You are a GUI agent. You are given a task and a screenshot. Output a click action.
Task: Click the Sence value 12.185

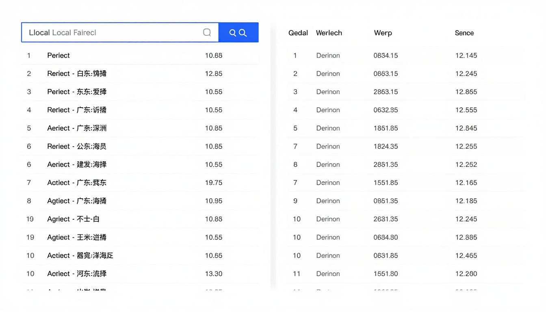(x=466, y=201)
